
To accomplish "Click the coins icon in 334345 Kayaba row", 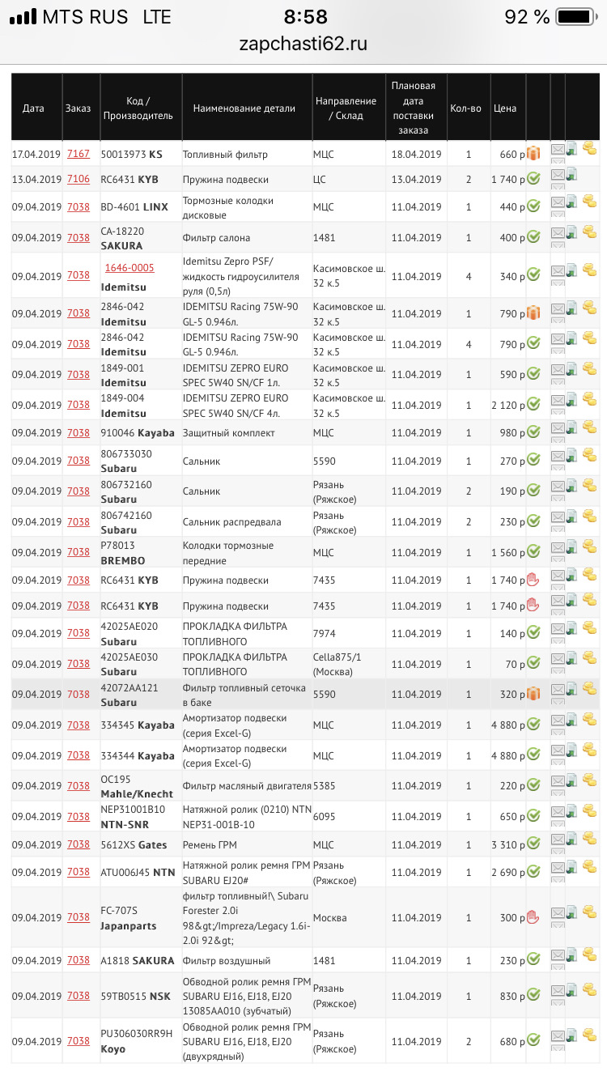I will point(589,719).
